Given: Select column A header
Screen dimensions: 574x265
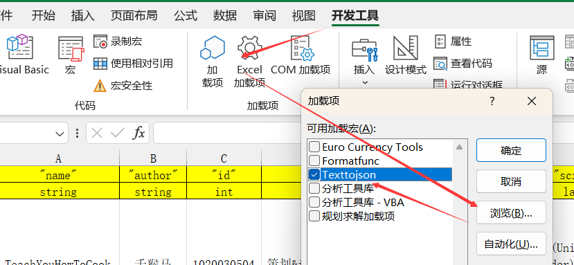Looking at the screenshot, I should [58, 158].
